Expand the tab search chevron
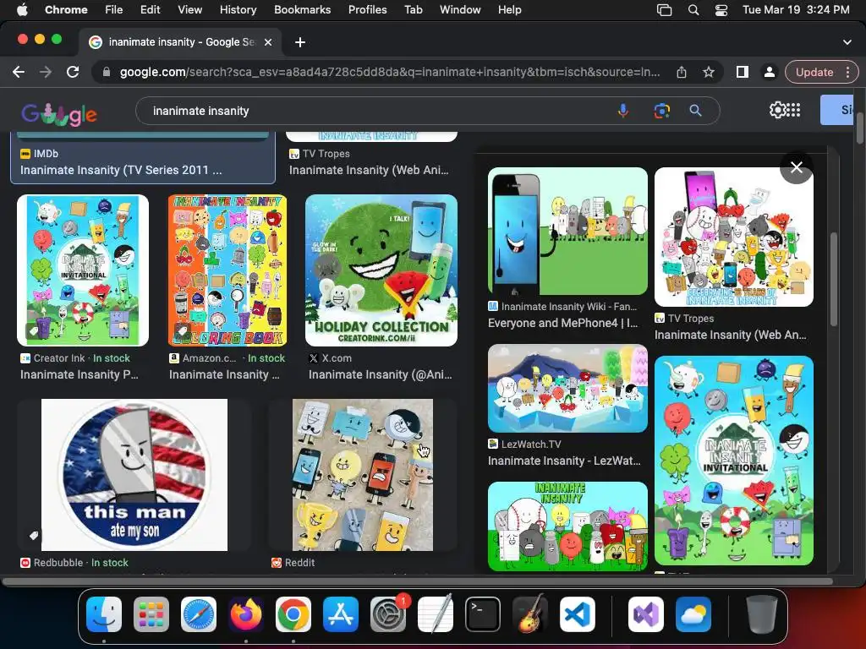This screenshot has width=866, height=649. coord(847,42)
